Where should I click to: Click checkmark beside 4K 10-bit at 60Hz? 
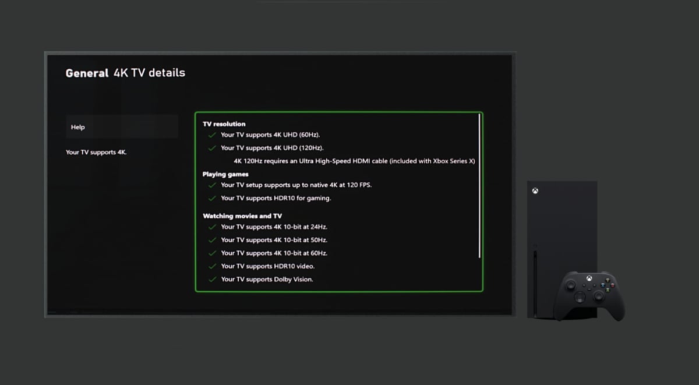click(211, 253)
